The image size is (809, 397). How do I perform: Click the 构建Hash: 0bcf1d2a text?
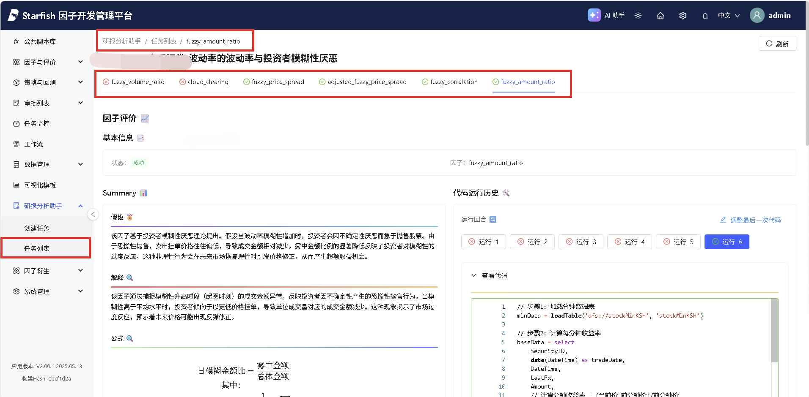(47, 379)
